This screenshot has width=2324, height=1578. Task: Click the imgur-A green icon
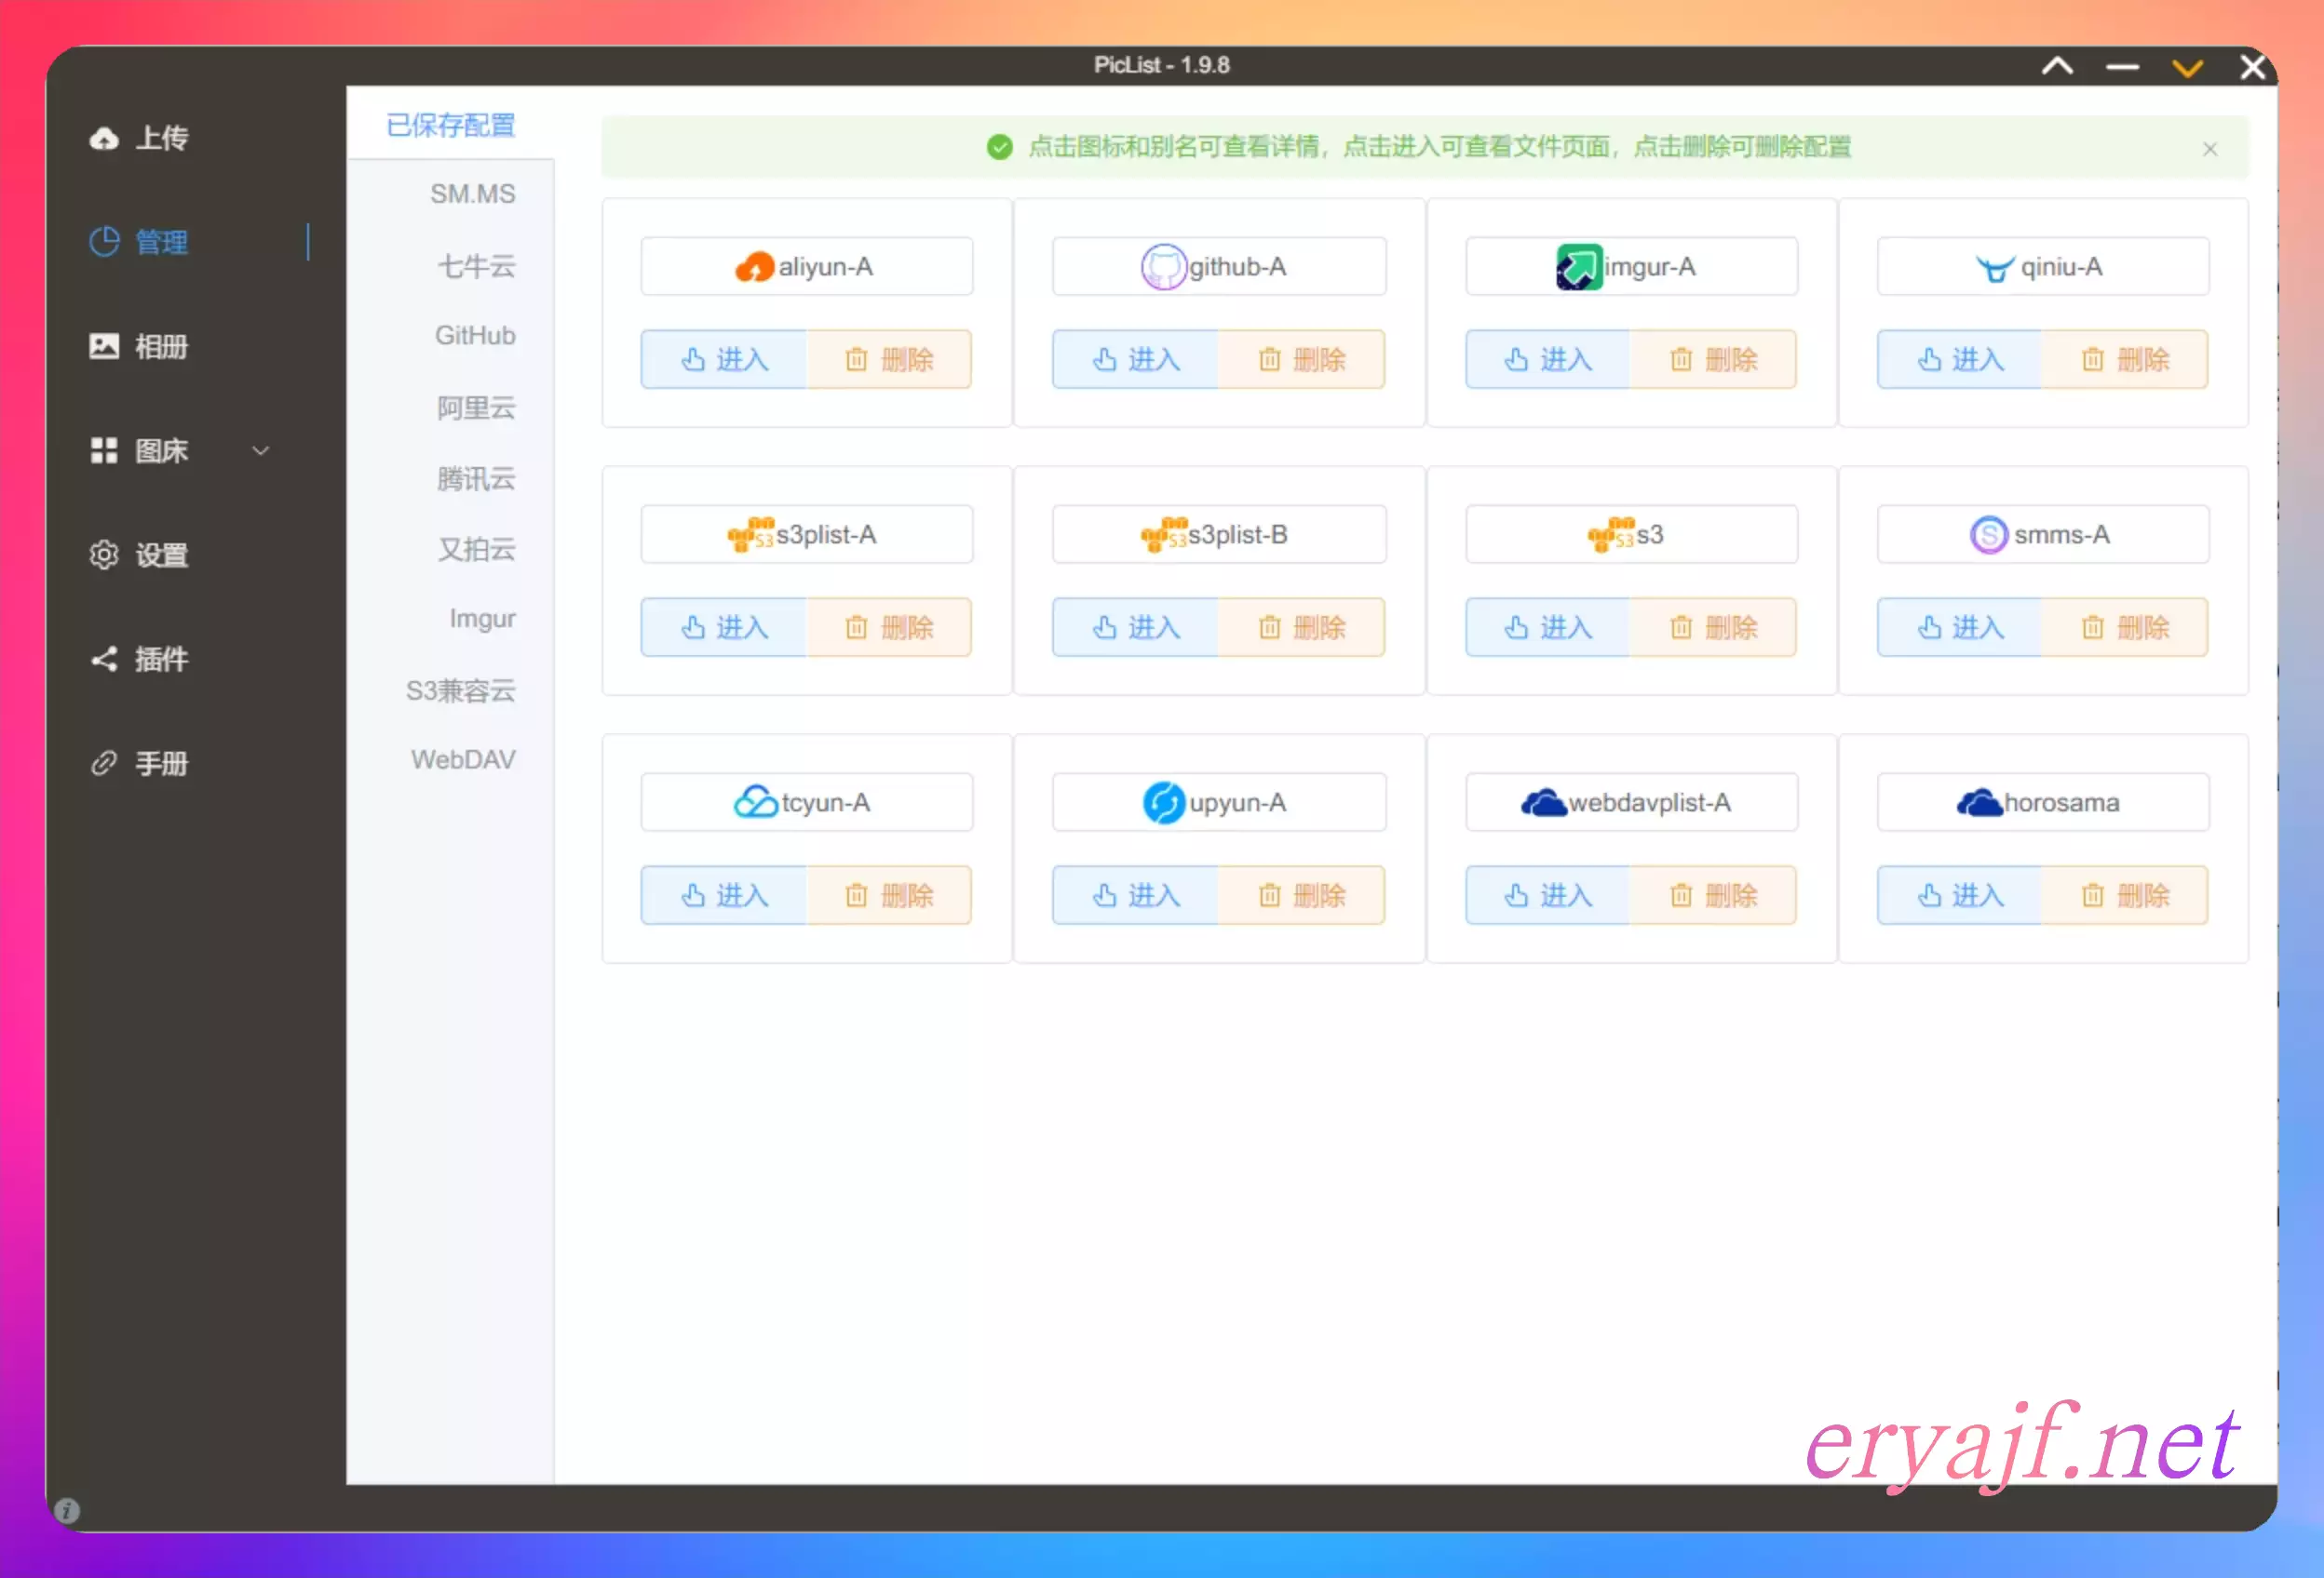(1579, 267)
